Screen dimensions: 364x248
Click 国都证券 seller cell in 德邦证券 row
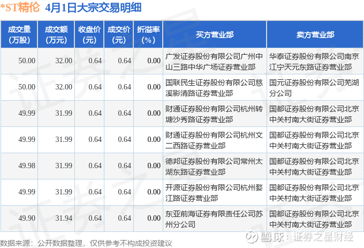point(314,167)
